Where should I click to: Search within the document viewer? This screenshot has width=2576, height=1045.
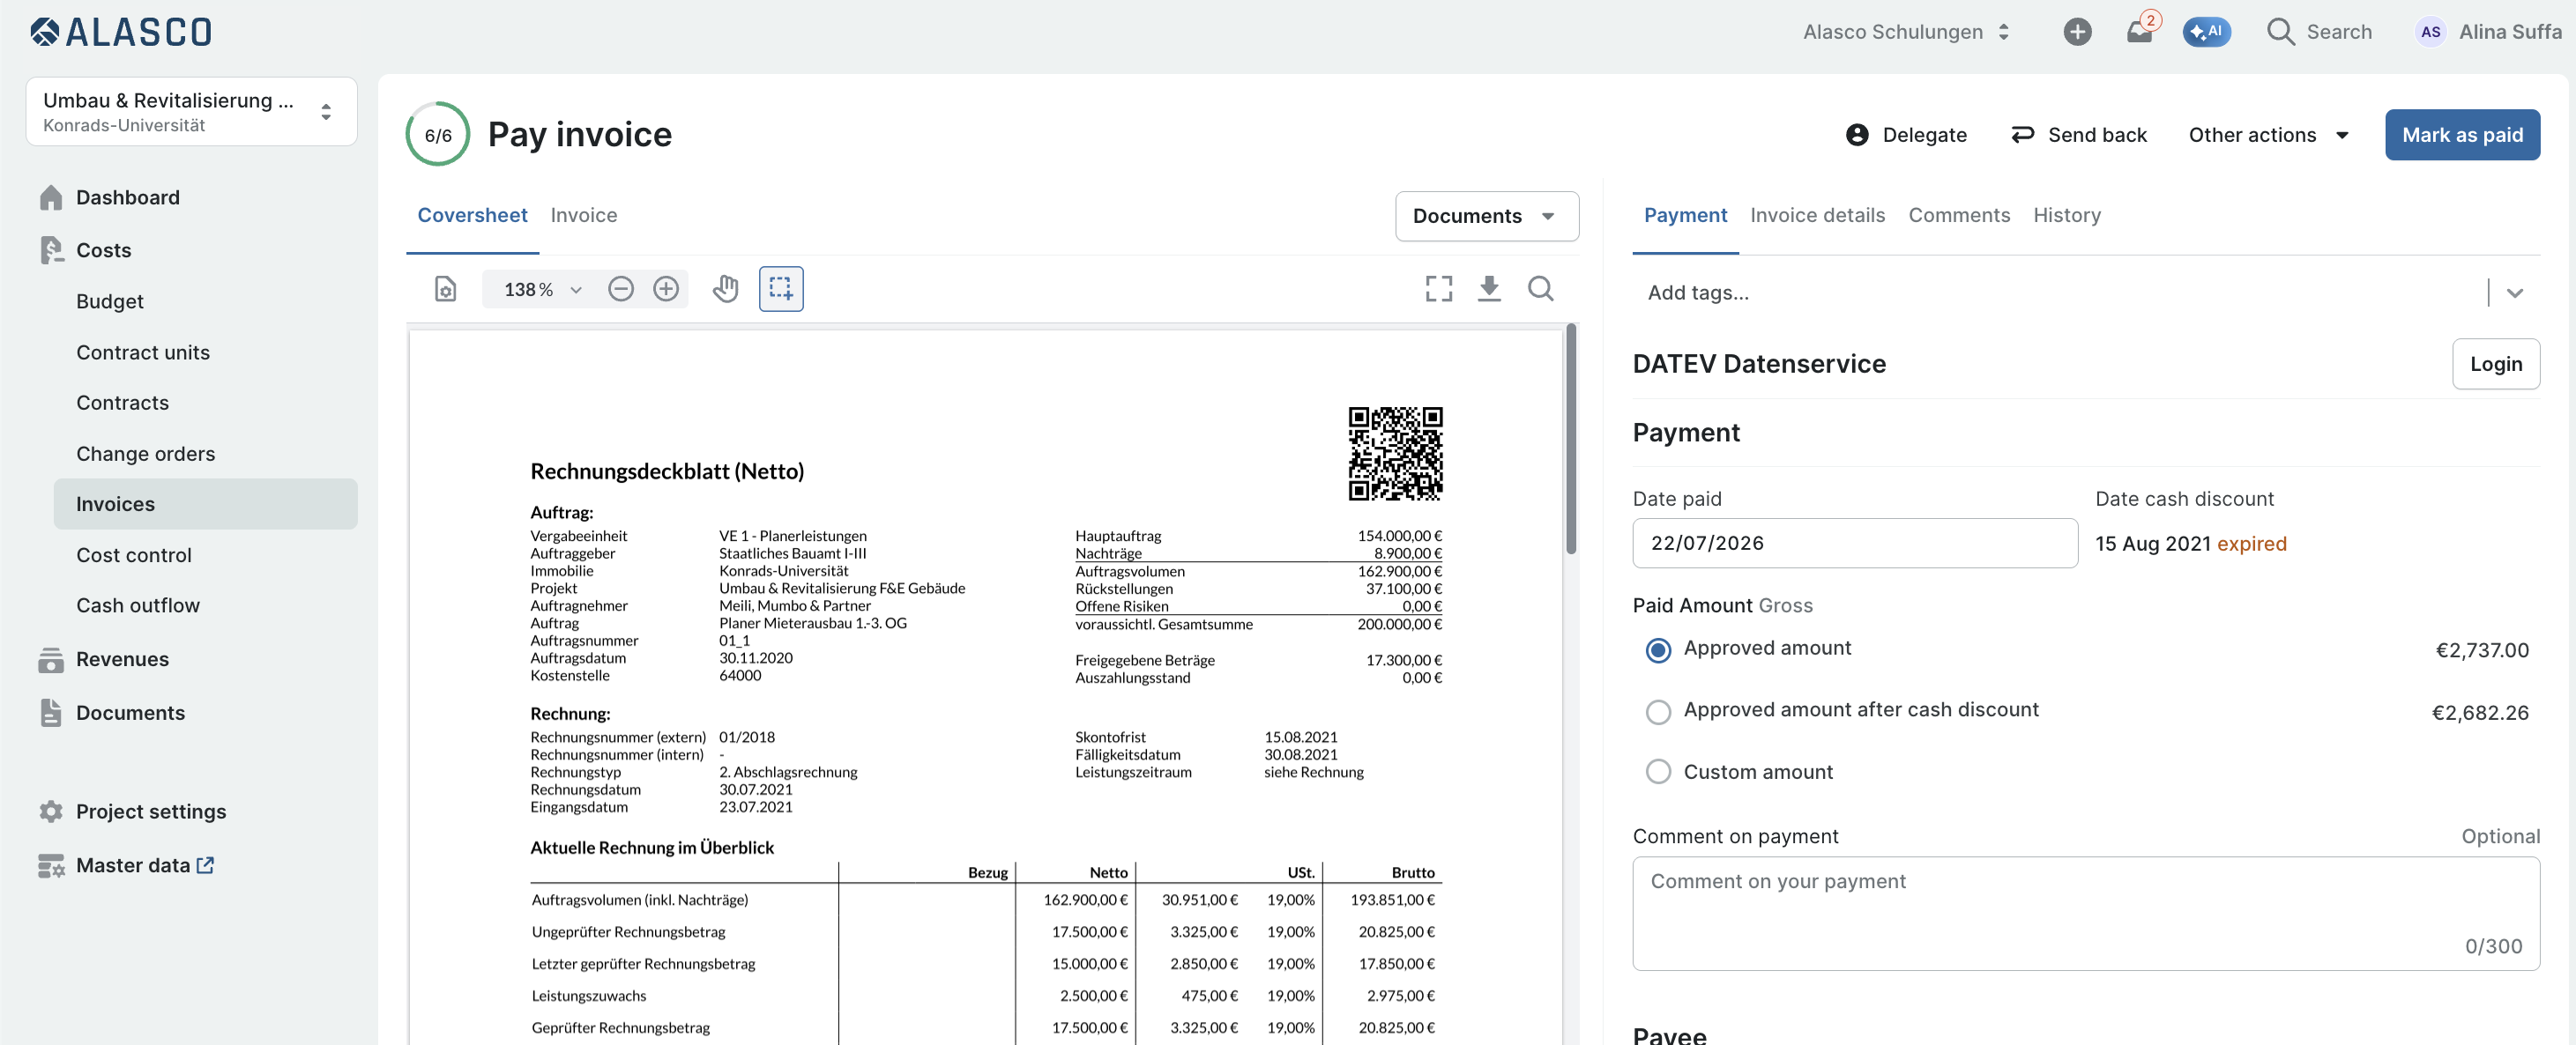click(1541, 290)
